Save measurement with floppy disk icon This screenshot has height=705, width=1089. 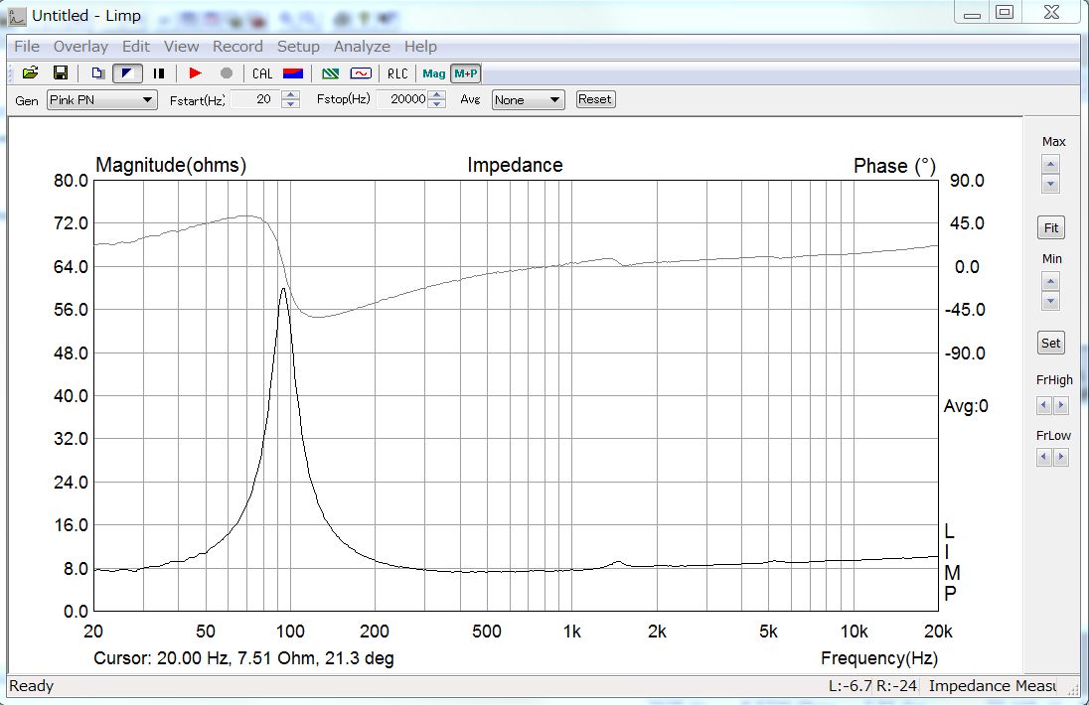click(x=61, y=72)
